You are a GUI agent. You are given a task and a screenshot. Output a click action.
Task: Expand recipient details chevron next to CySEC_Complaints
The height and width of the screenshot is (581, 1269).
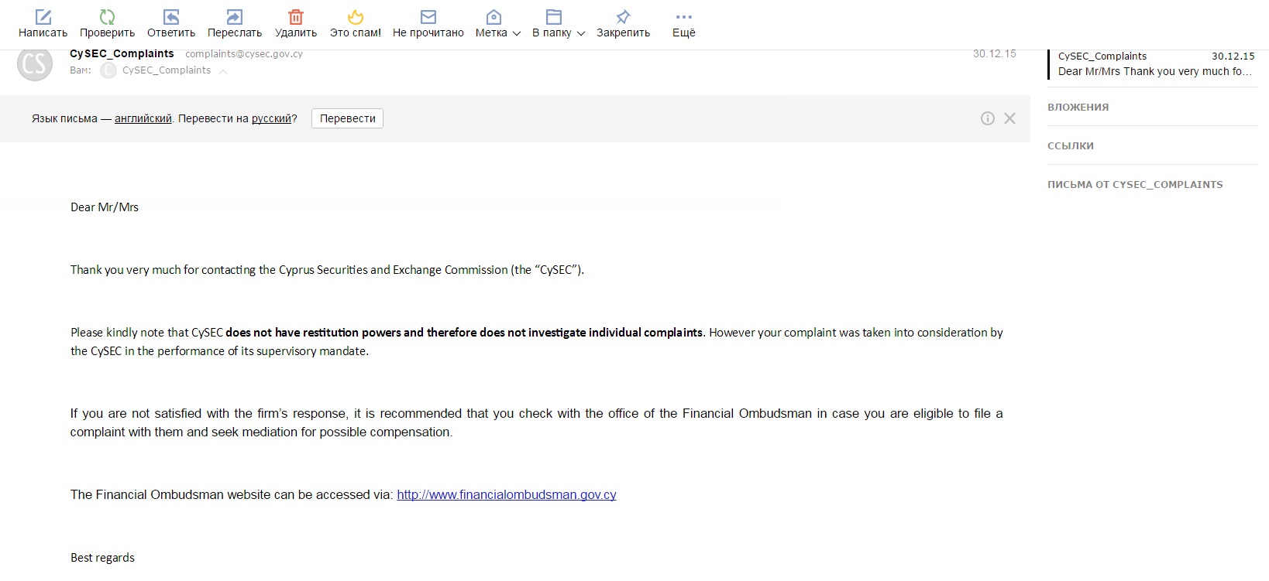223,71
